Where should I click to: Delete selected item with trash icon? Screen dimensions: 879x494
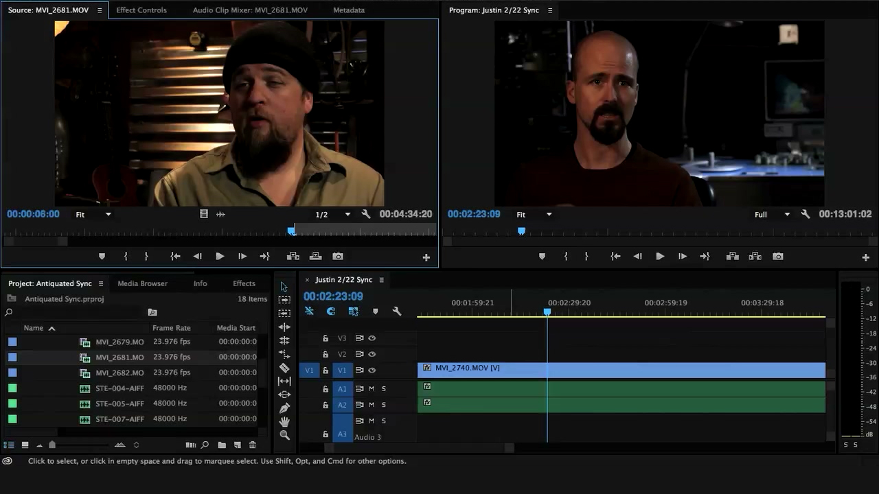click(x=252, y=445)
